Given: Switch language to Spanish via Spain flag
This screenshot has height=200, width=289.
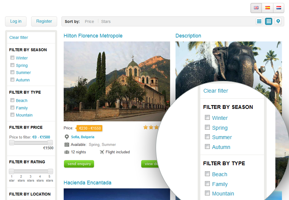Looking at the screenshot, I should 267,8.
